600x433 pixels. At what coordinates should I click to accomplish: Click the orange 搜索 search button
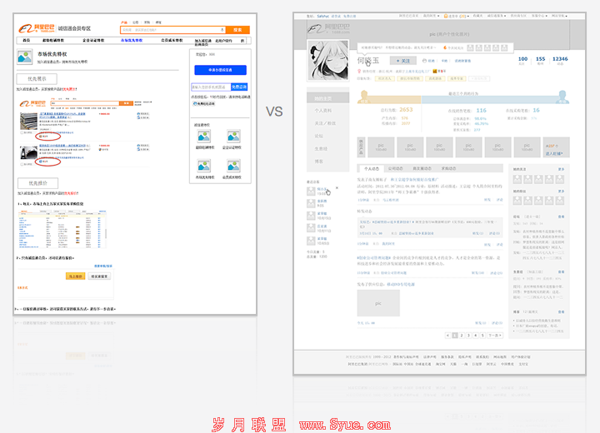237,30
